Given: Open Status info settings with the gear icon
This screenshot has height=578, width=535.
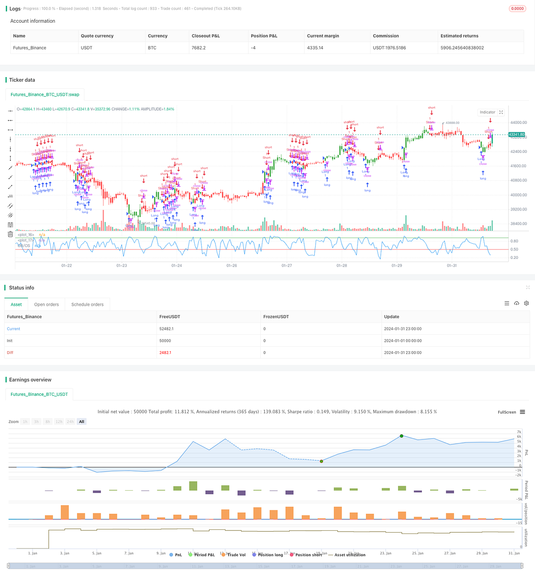Looking at the screenshot, I should 527,303.
